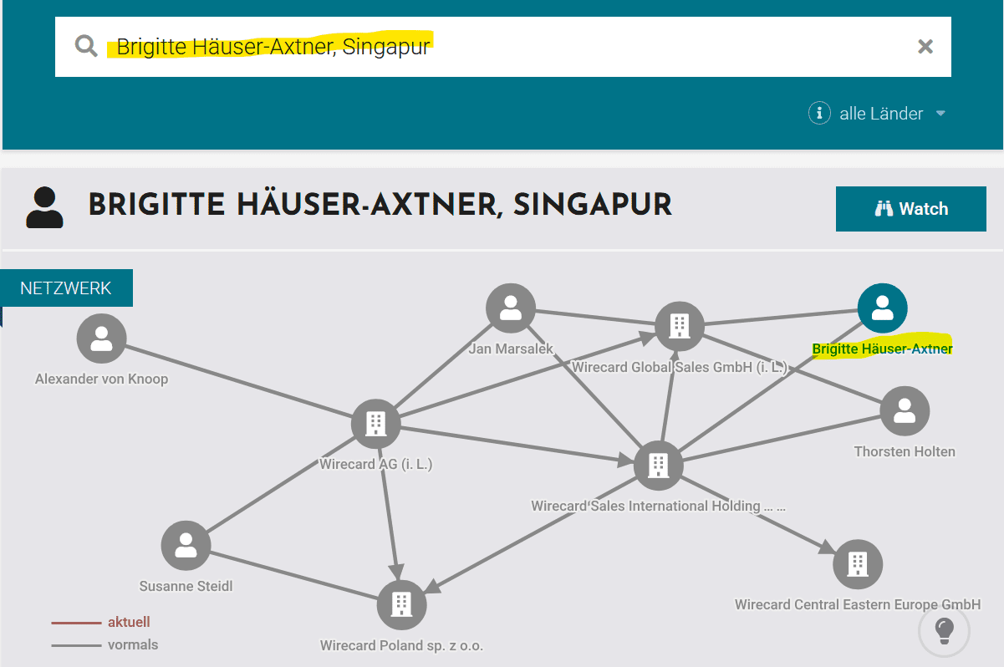Select the Thorsten Holten person node
Screen dimensions: 1004x667
tap(905, 410)
